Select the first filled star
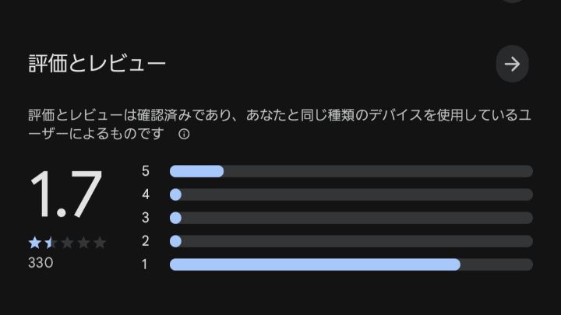This screenshot has height=315, width=561. (35, 243)
